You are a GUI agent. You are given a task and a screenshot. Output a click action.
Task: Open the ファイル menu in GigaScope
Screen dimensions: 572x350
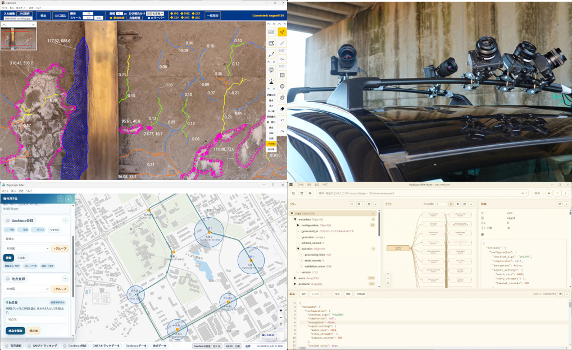coord(4,8)
